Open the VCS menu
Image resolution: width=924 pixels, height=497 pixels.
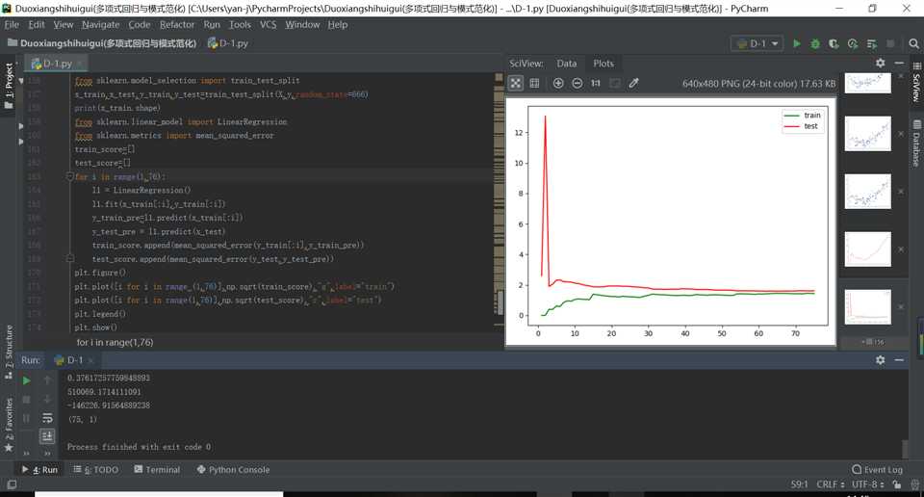click(269, 25)
